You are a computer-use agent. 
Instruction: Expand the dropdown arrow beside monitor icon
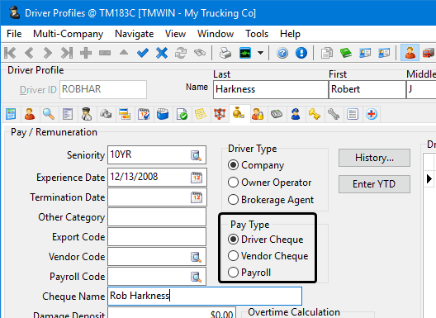(x=260, y=53)
